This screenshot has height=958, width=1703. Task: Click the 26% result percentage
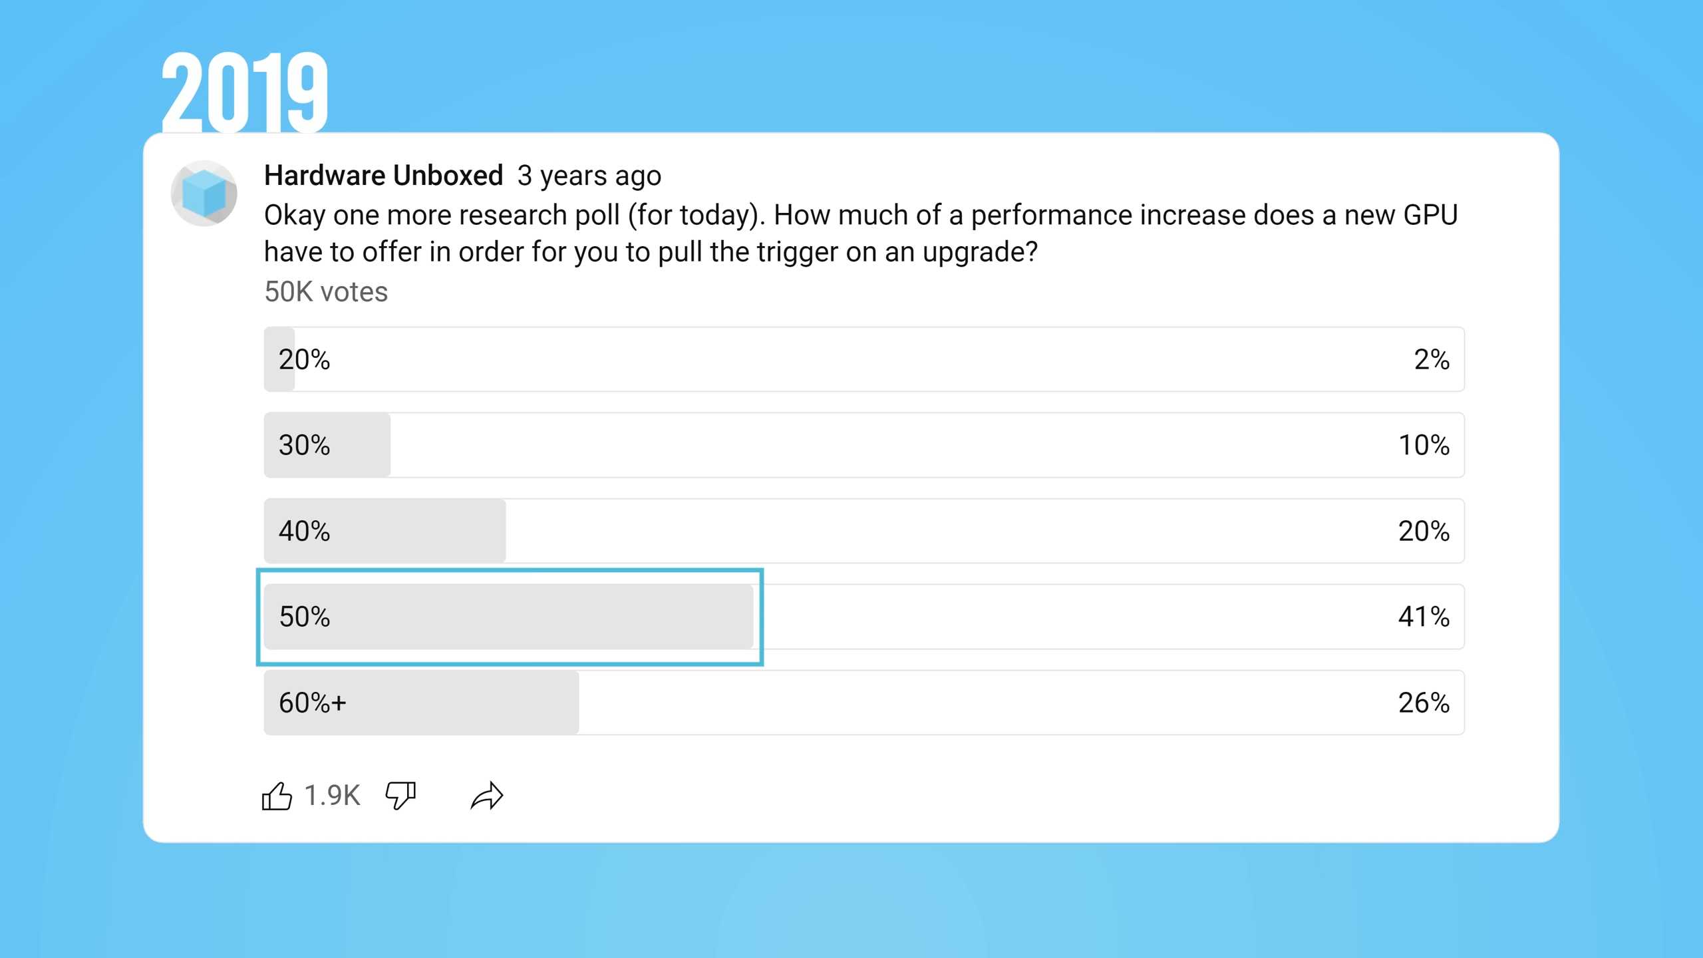(x=1424, y=703)
